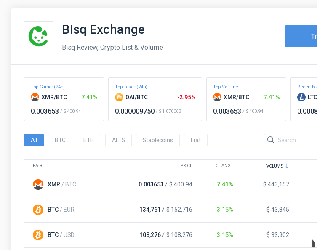Viewport: 317px width, 250px height.
Task: Switch to the ETH filter
Action: click(x=88, y=140)
